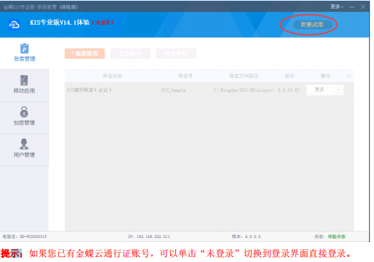Create a new account set with 新建账套
The width and height of the screenshot is (374, 262).
tap(85, 53)
